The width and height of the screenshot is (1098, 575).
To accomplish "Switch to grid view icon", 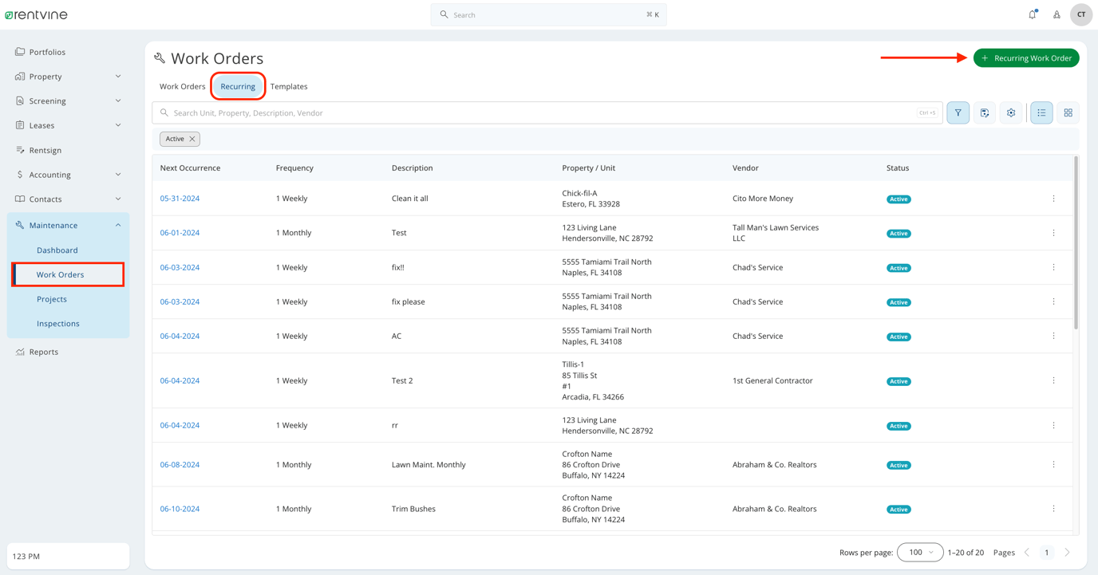I will coord(1068,112).
